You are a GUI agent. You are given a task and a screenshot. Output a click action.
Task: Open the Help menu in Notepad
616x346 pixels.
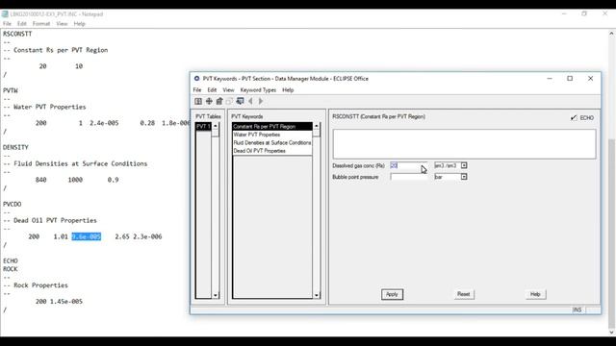tap(79, 23)
